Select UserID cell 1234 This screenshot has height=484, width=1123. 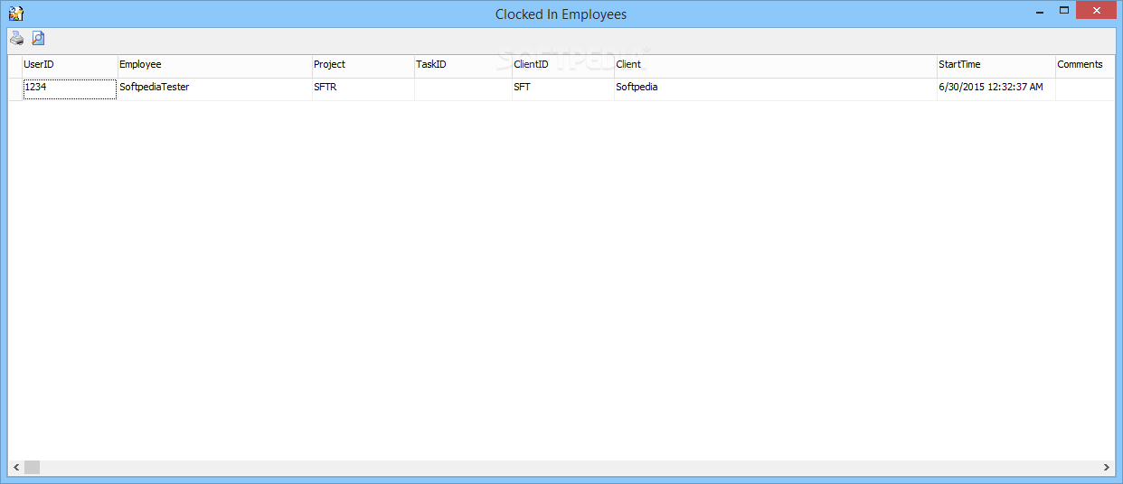coord(70,88)
